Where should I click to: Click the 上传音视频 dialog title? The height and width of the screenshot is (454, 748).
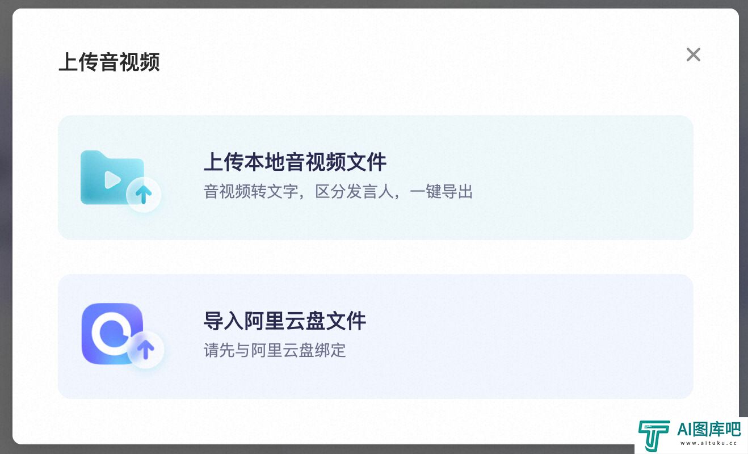pyautogui.click(x=109, y=62)
